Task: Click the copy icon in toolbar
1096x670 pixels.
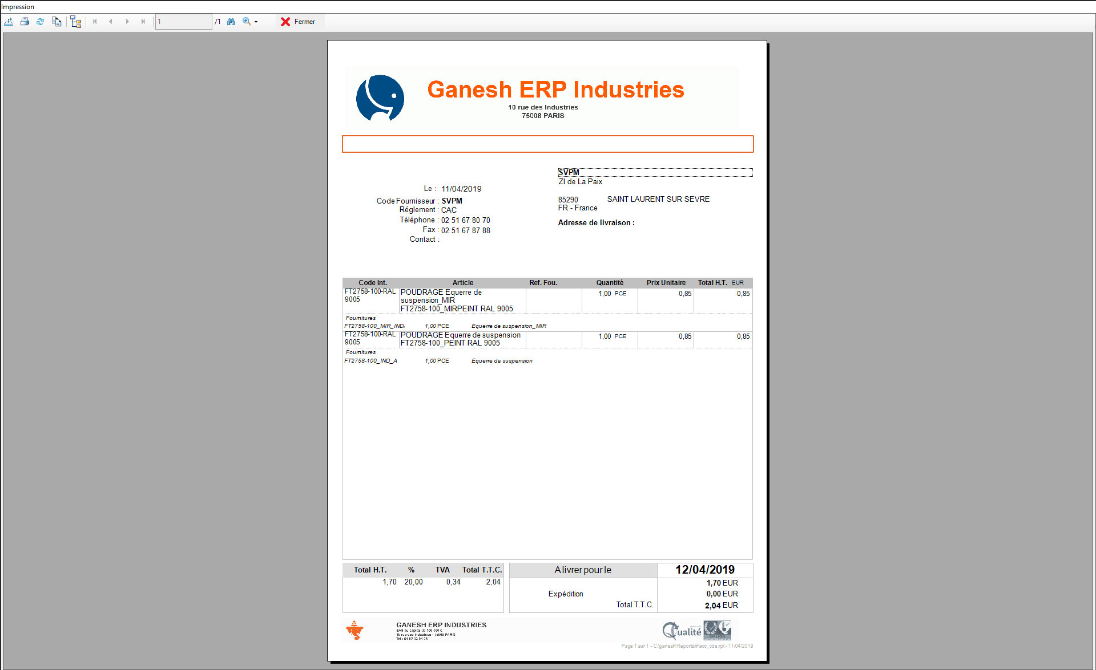Action: click(x=57, y=22)
